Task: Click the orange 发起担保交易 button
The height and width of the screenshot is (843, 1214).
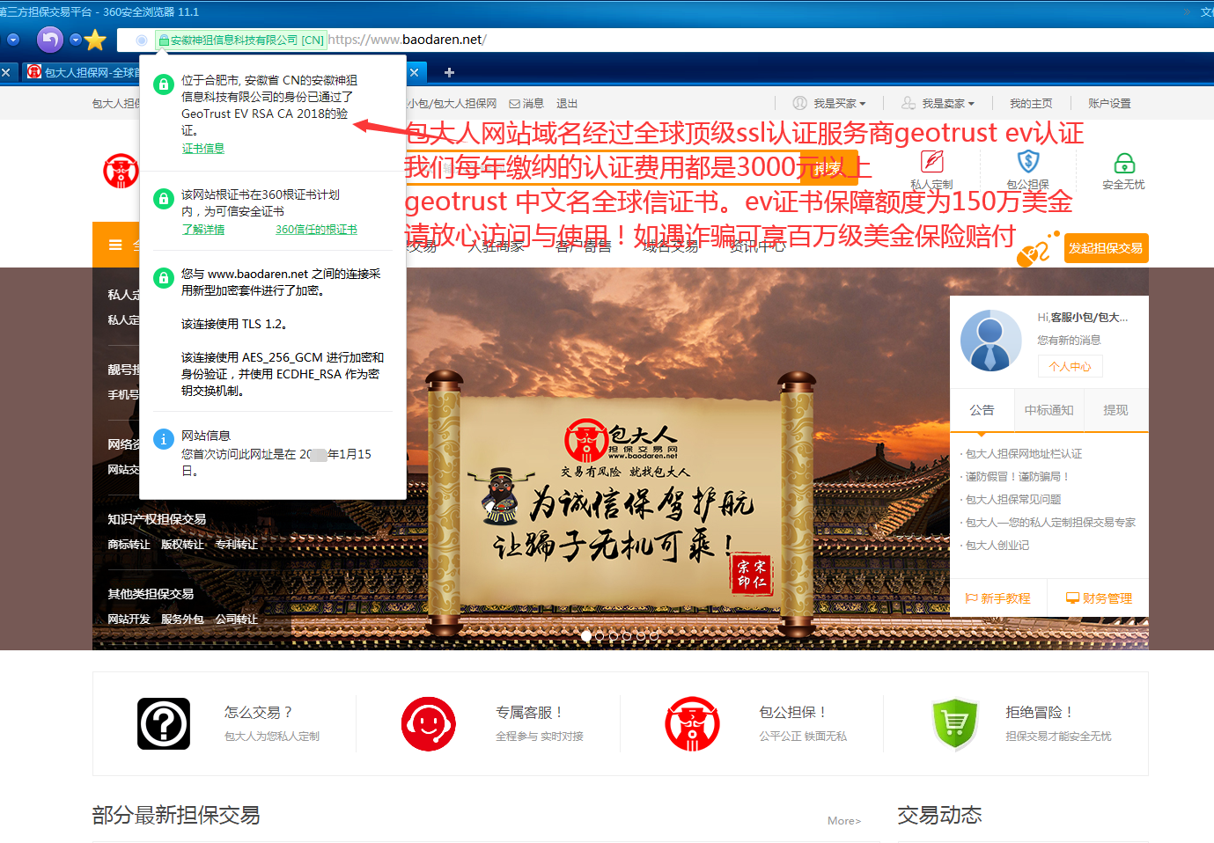Action: click(x=1106, y=248)
